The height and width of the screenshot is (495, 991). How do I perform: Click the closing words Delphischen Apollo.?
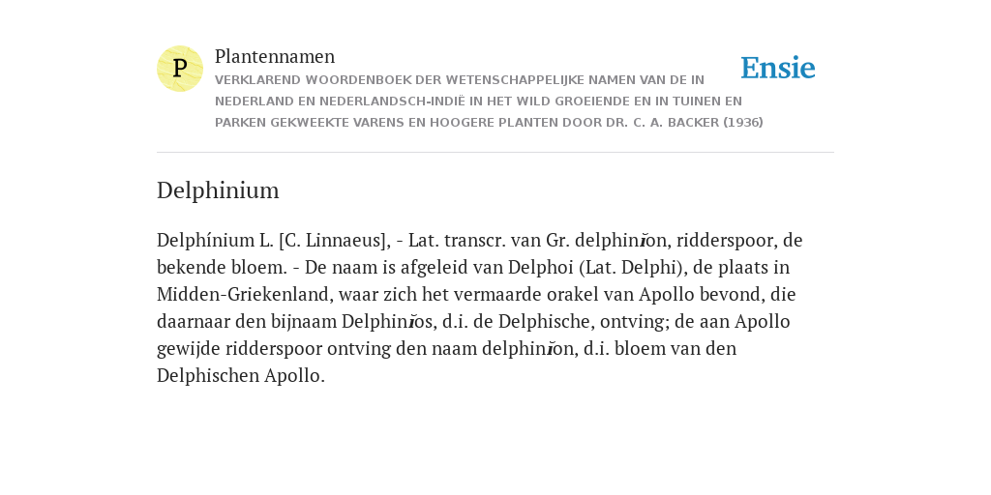[241, 376]
